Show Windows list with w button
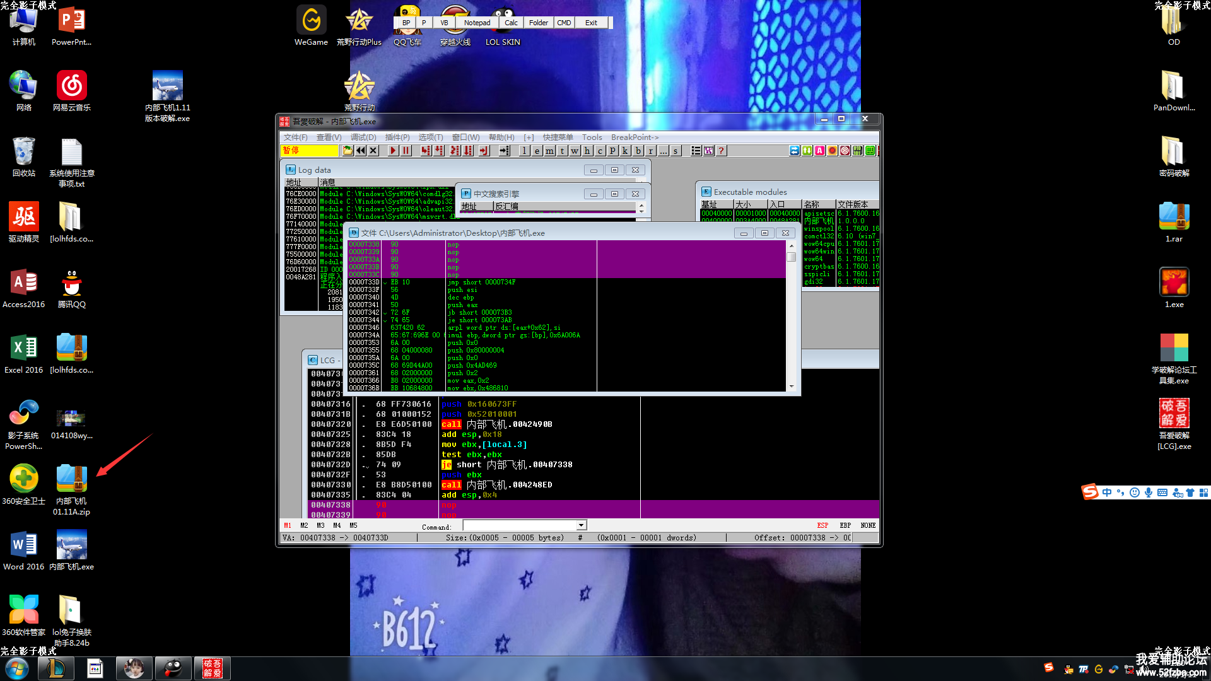This screenshot has width=1211, height=681. coord(575,151)
